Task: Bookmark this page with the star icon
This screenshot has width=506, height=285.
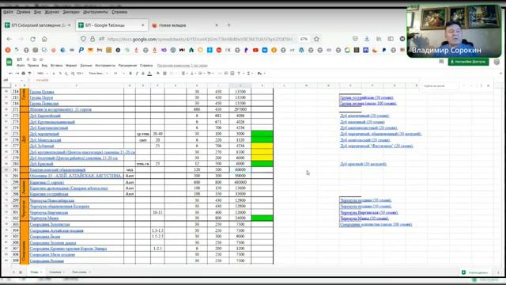Action: [x=316, y=39]
